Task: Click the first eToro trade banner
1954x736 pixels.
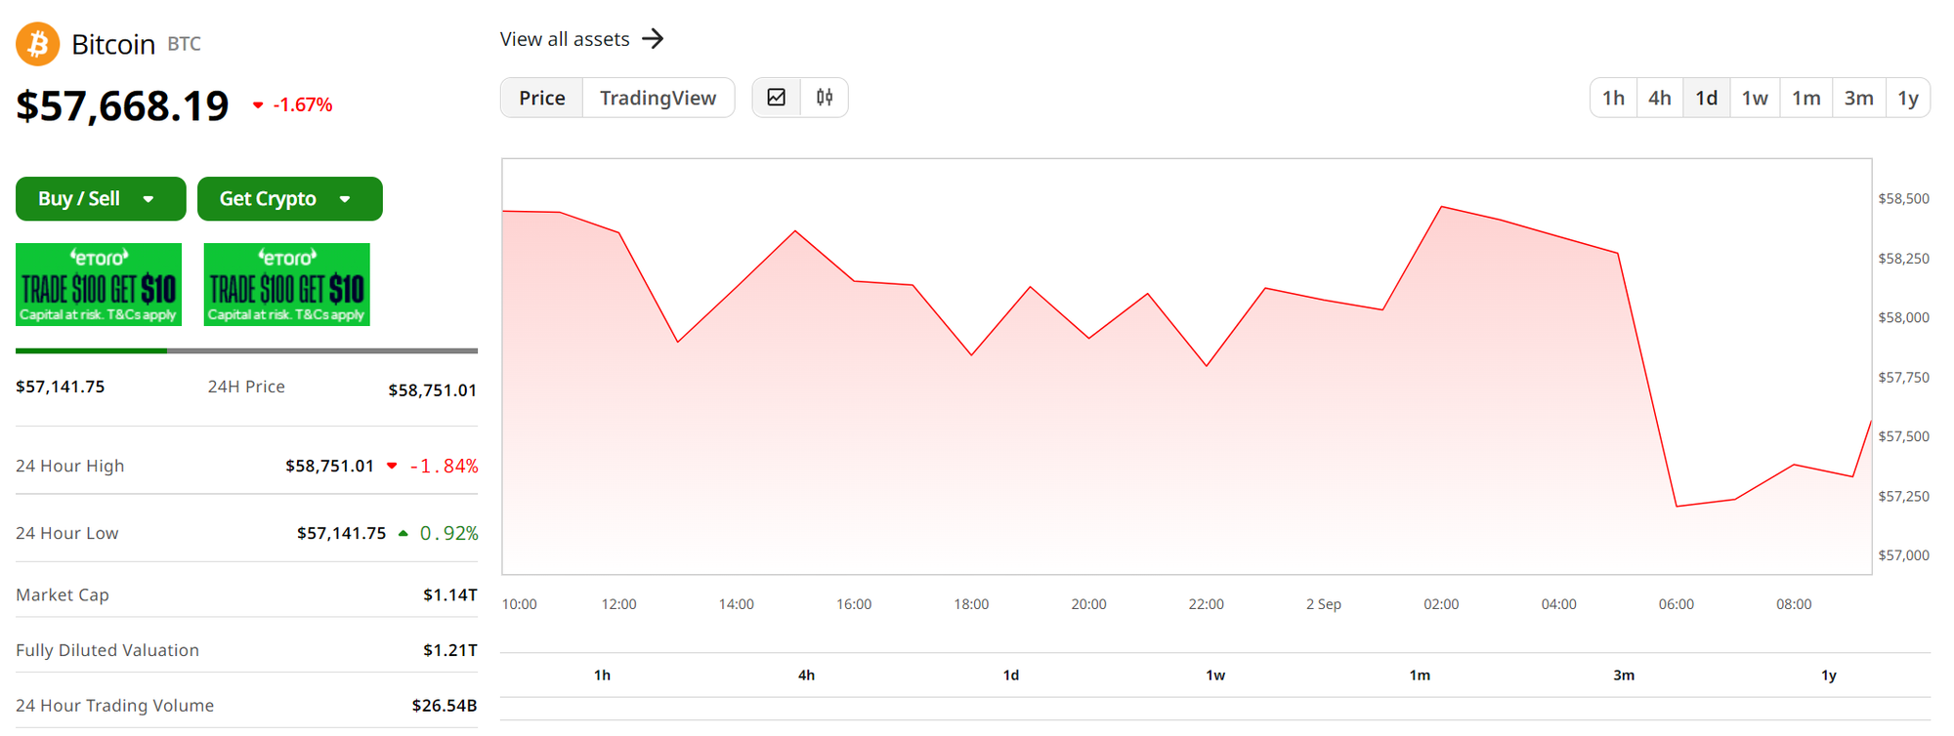Action: pyautogui.click(x=99, y=284)
